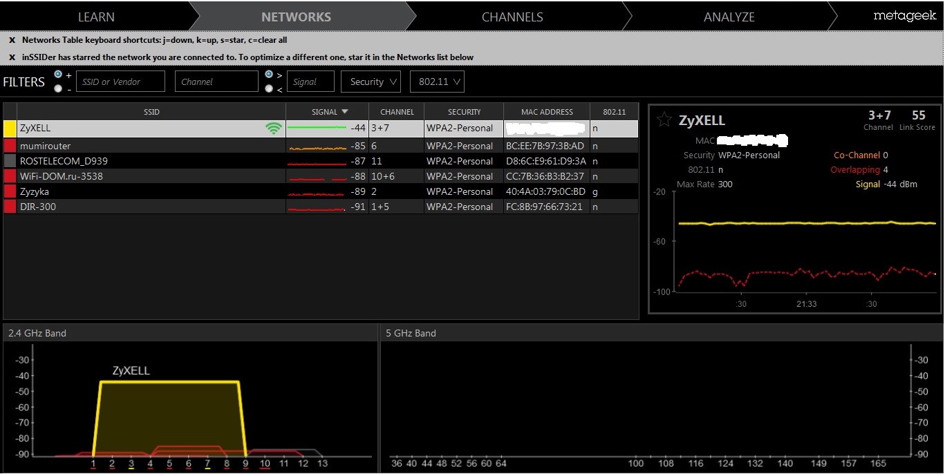Viewport: 945px width, 474px height.
Task: Click the red swatch of WiFi-DOM.ru-3538 row
Action: point(10,176)
